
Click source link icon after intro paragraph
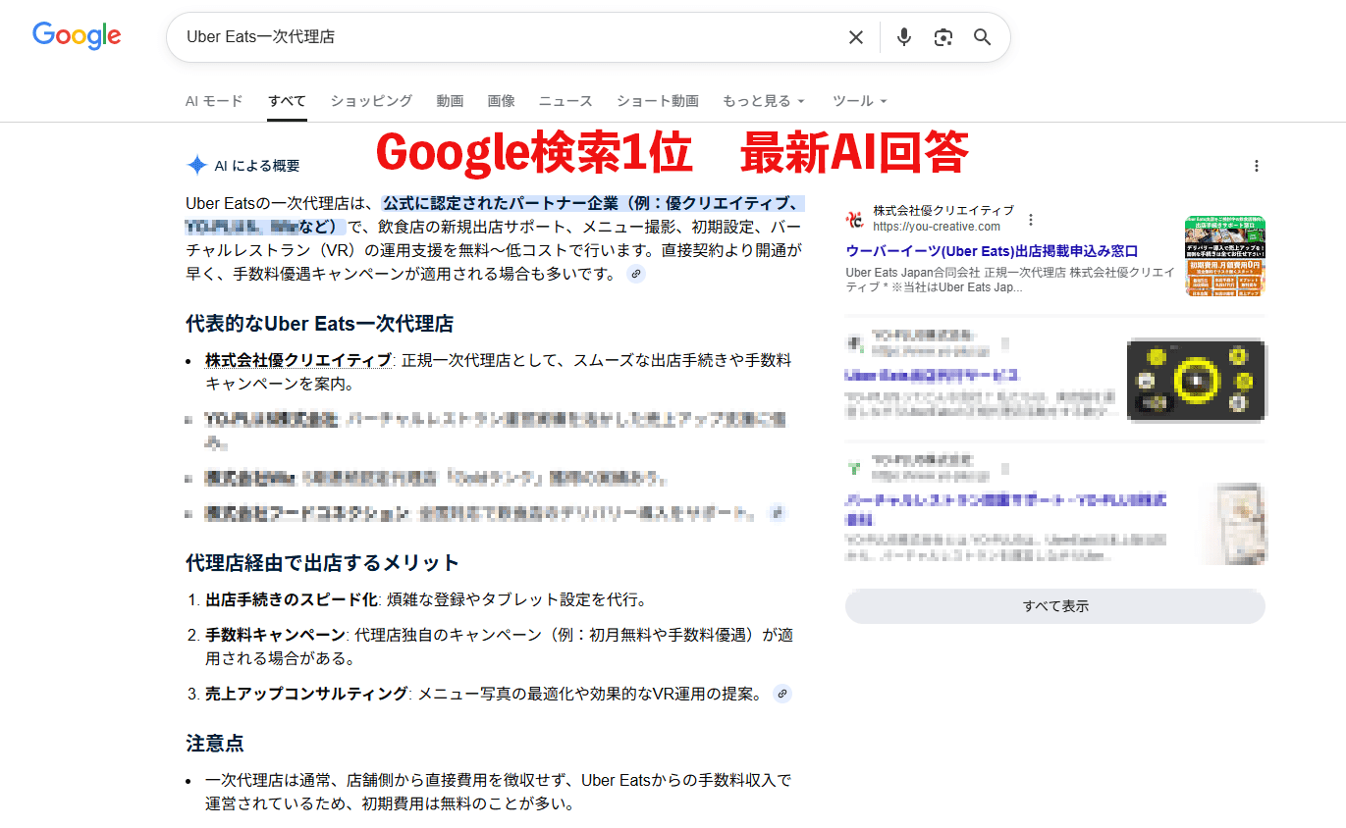tap(636, 275)
